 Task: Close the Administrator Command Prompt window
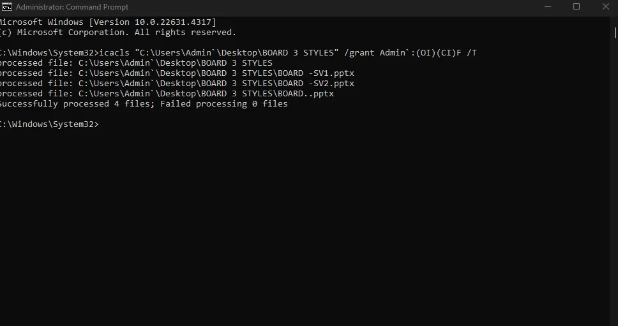(605, 6)
